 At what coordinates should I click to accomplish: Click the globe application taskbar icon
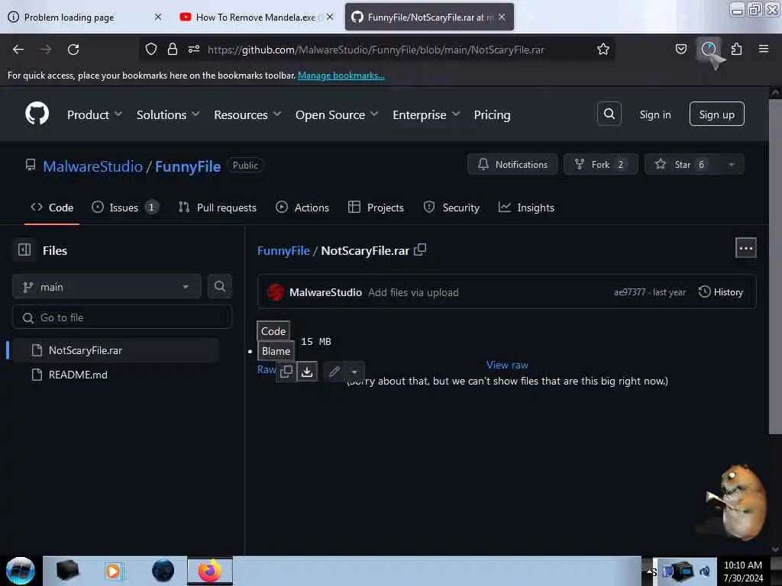163,571
